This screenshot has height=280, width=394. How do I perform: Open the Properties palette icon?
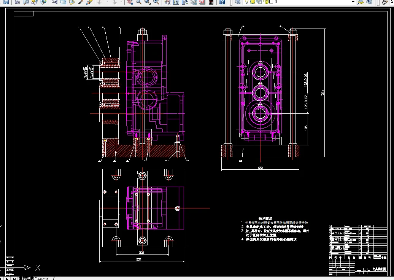[167, 2]
